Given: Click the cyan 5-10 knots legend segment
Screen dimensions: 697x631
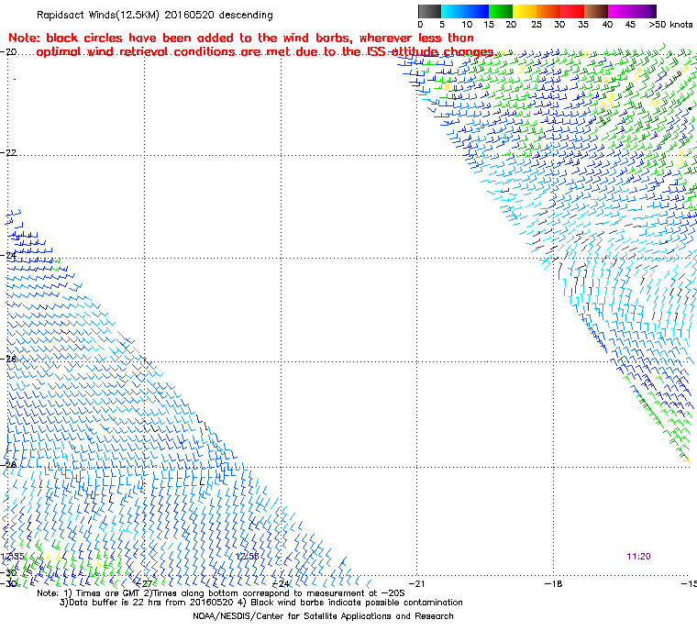Looking at the screenshot, I should (x=453, y=11).
